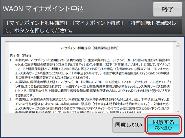Click the scrollbar down arrow
The width and height of the screenshot is (185, 138).
tap(178, 111)
